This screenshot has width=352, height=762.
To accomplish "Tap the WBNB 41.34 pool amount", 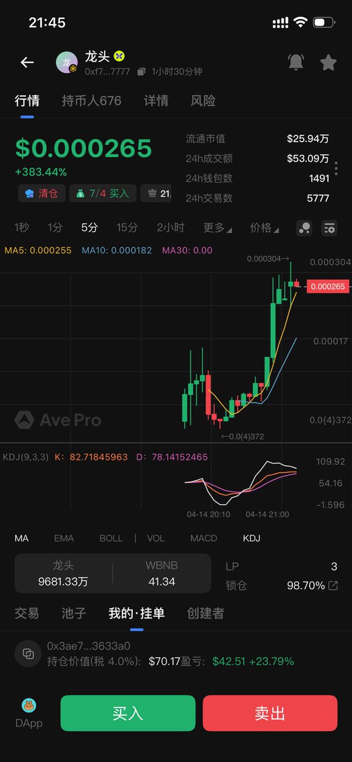I will (162, 573).
